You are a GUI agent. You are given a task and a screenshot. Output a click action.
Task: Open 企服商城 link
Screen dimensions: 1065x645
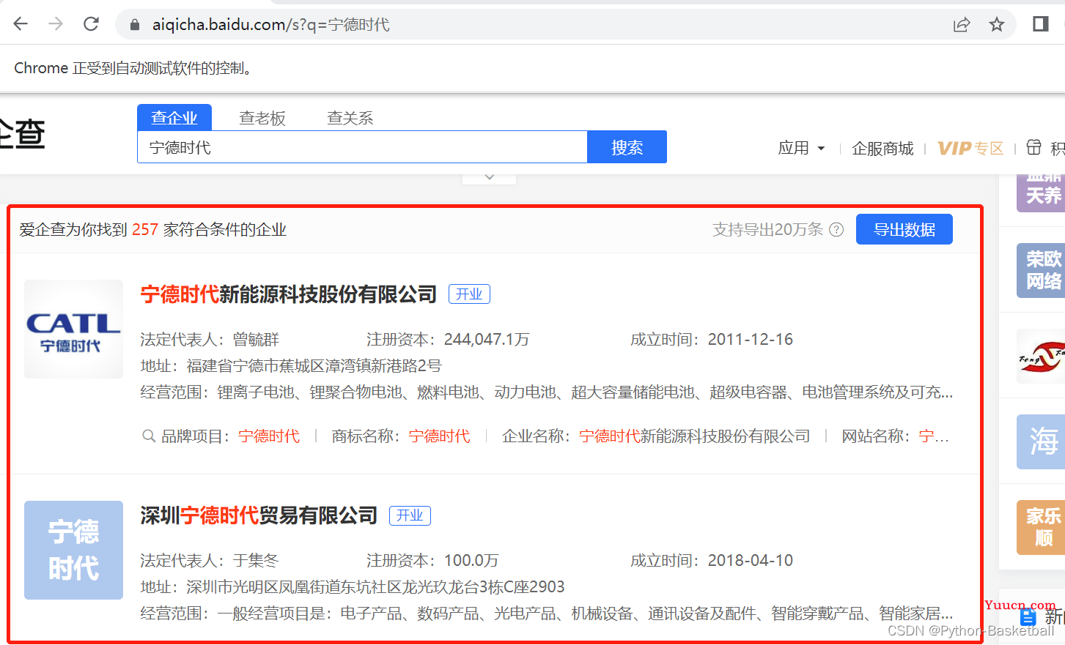coord(882,149)
